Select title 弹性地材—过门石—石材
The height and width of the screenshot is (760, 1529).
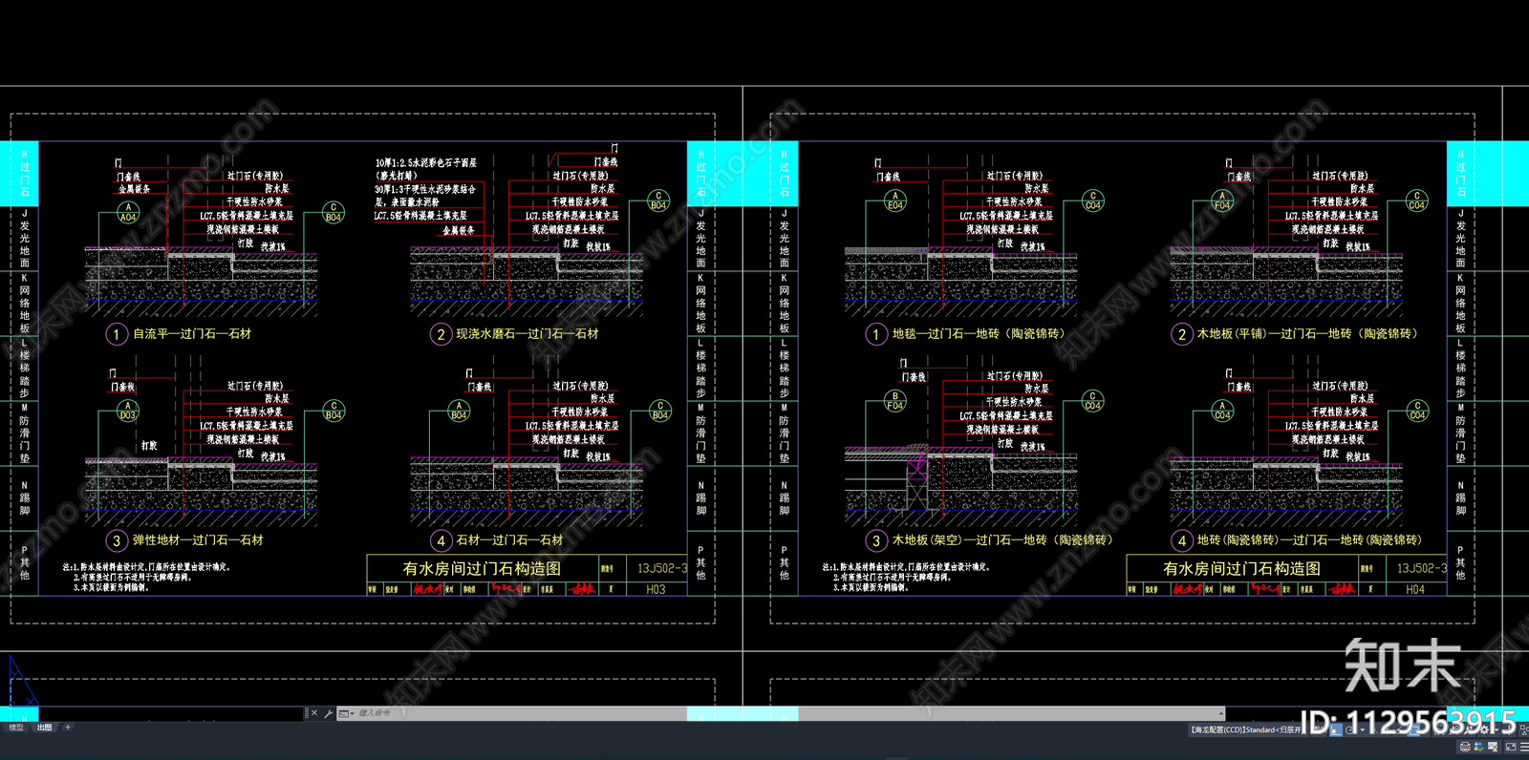click(x=198, y=540)
